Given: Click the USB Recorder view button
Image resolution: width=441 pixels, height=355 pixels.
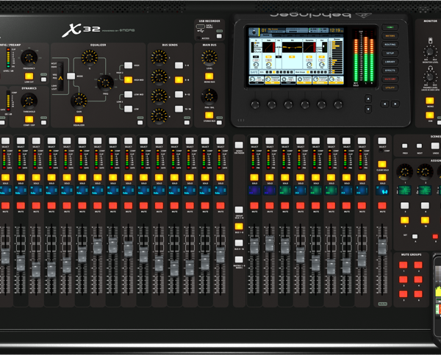Looking at the screenshot, I should click(219, 36).
